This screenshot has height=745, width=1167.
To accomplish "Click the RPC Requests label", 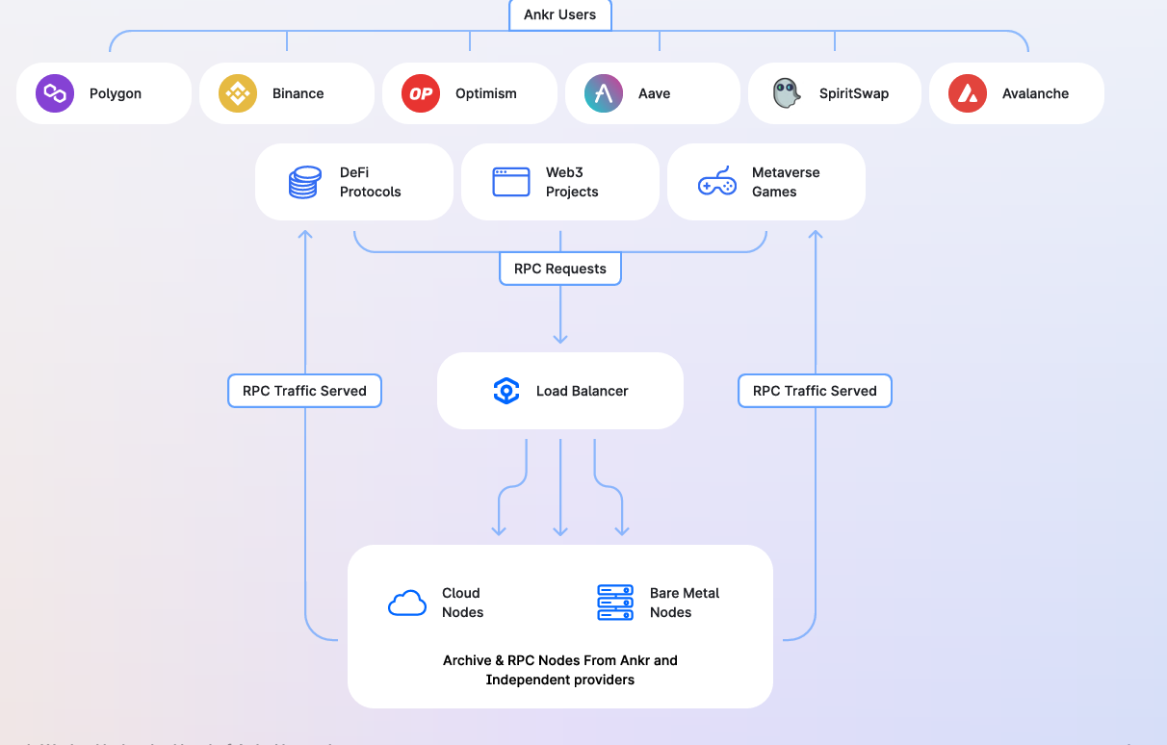I will point(560,269).
